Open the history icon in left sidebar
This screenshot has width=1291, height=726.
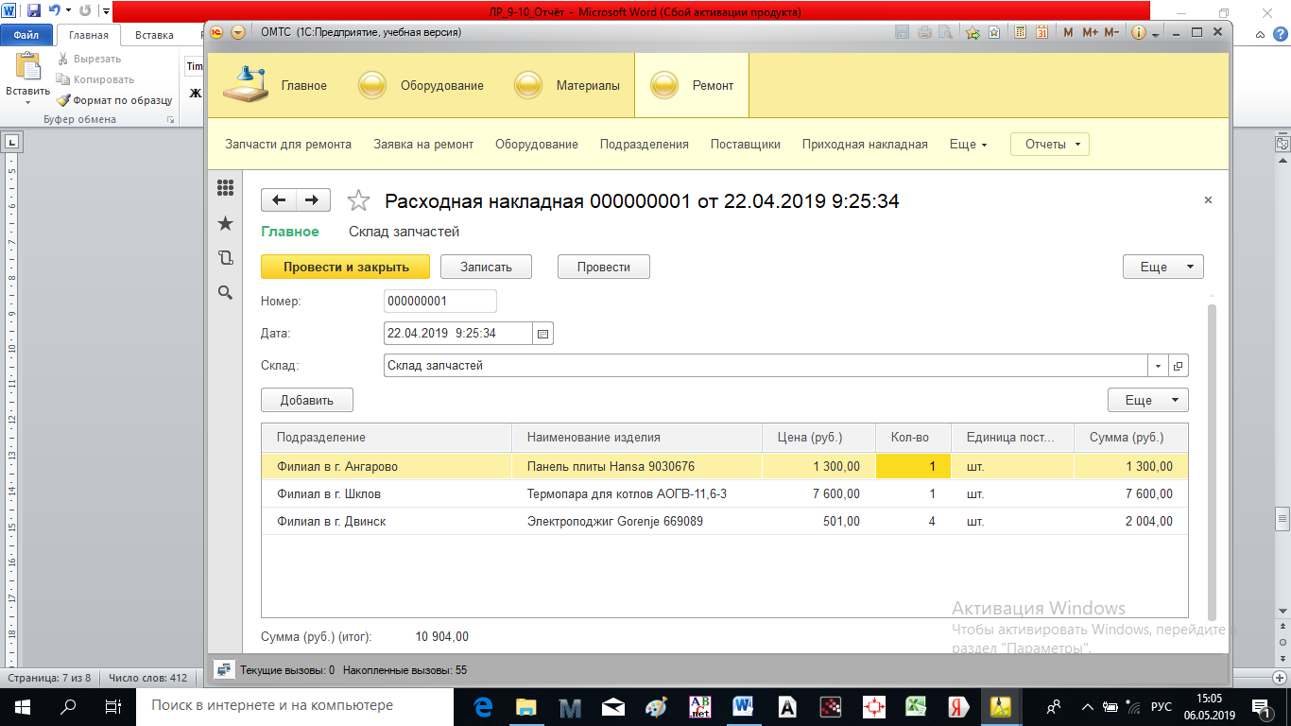tap(225, 257)
